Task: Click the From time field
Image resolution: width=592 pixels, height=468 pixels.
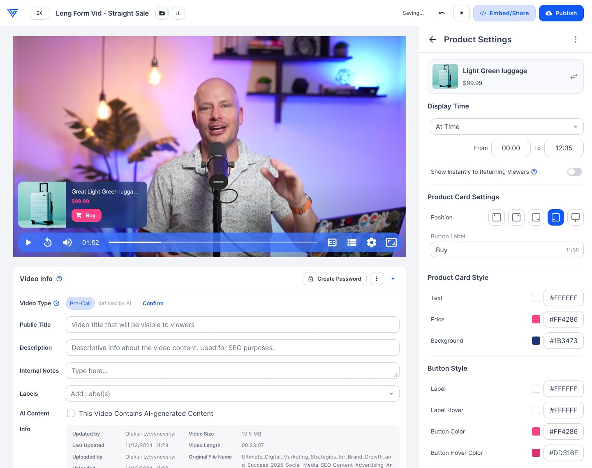Action: click(x=511, y=148)
